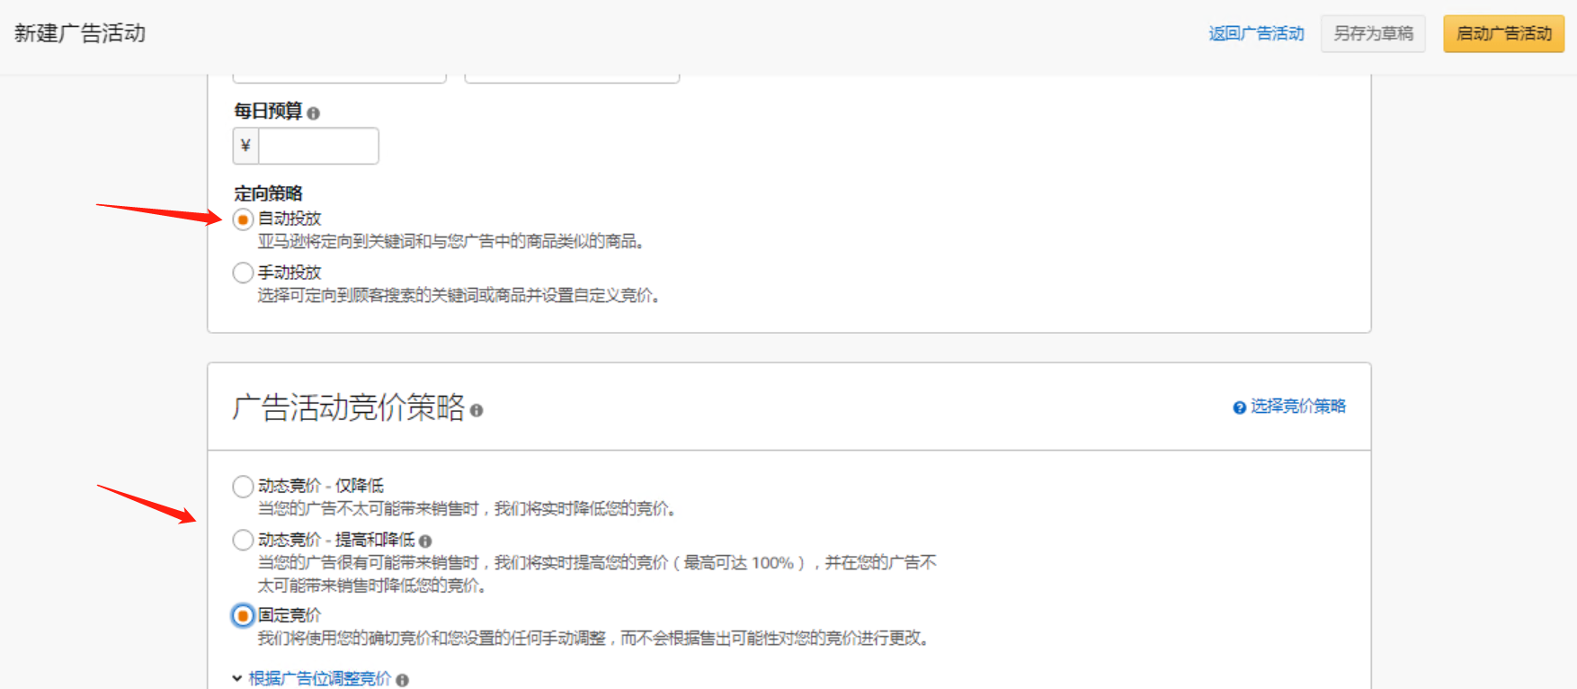This screenshot has width=1577, height=689.
Task: Click the 启动广告活动 button
Action: click(1503, 33)
